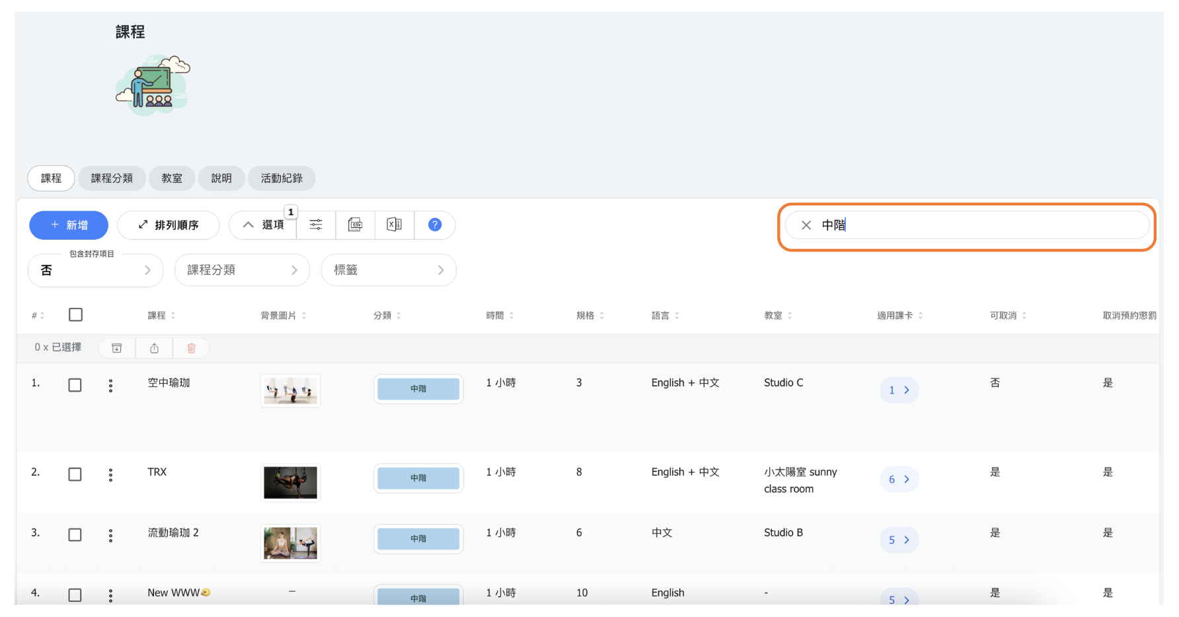Select the 流動瑜珈 2 row checkbox
This screenshot has width=1179, height=617.
coord(75,535)
